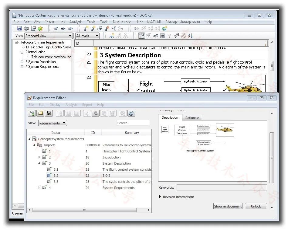Expand the Revision information section

160,197
